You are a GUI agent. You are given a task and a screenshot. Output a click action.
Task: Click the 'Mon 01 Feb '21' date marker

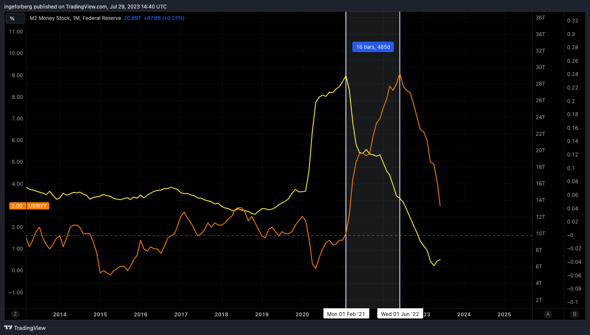coord(346,314)
